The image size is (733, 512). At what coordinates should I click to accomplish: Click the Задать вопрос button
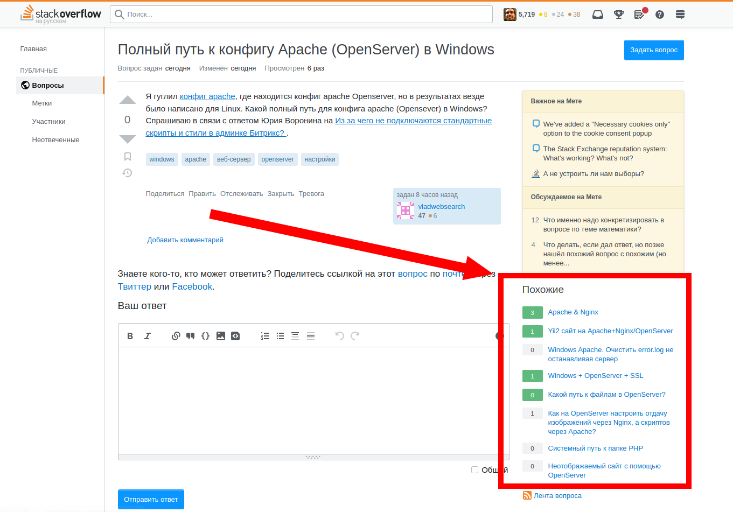tap(654, 50)
